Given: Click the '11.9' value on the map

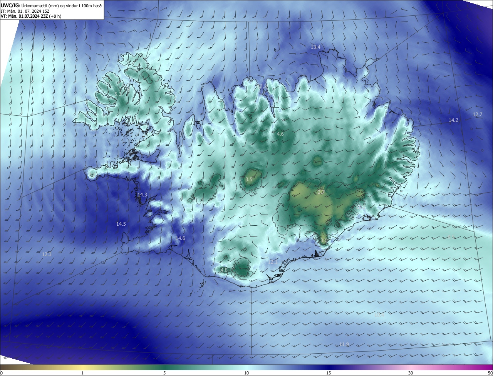Looking at the screenshot, I should coord(344,344).
